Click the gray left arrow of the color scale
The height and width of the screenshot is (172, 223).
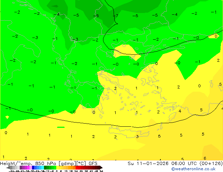(8, 167)
